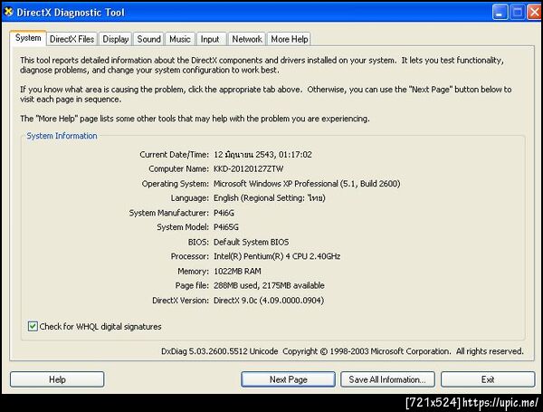The width and height of the screenshot is (543, 412).
Task: Open the DirectX Files tab
Action: (x=72, y=39)
